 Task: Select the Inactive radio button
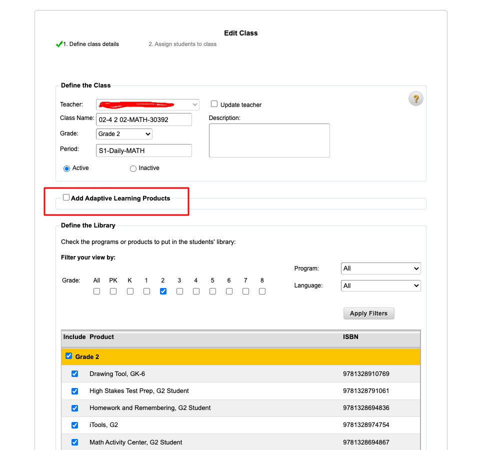click(133, 169)
